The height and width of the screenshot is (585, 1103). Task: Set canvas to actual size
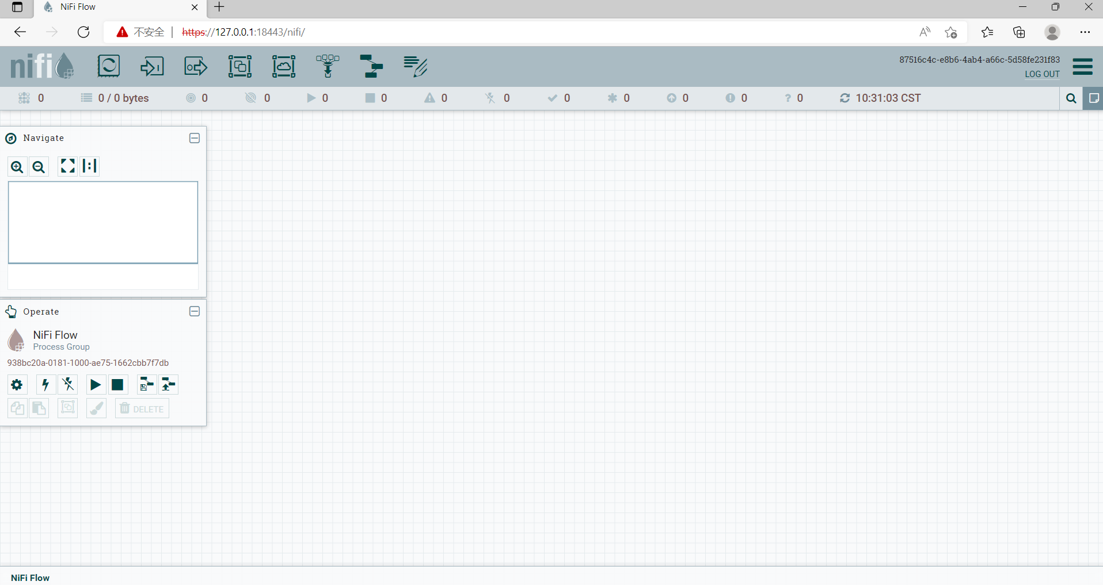pos(90,166)
